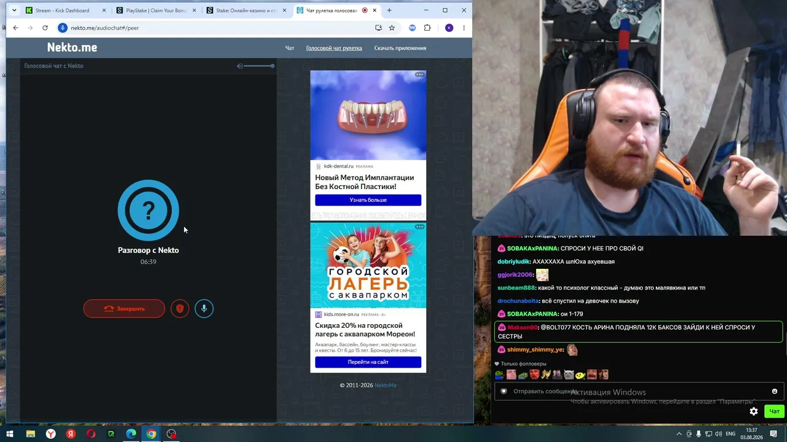Image resolution: width=787 pixels, height=442 pixels.
Task: Click username drochunabolta in chat
Action: pyautogui.click(x=518, y=301)
